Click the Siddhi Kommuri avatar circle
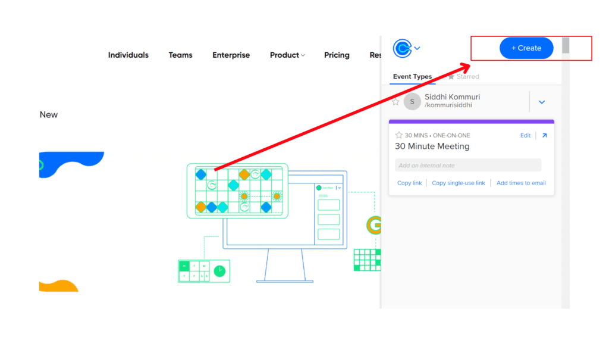 tap(412, 101)
